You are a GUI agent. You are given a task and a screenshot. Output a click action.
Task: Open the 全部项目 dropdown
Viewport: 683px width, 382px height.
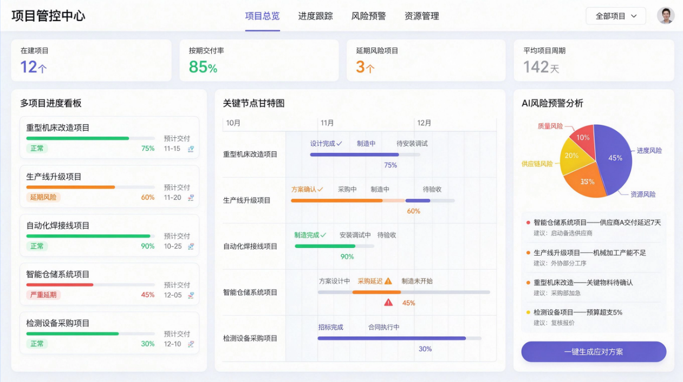click(616, 16)
